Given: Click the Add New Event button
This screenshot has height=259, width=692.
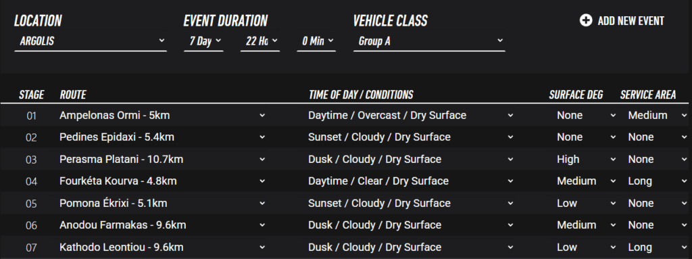Looking at the screenshot, I should coord(622,20).
